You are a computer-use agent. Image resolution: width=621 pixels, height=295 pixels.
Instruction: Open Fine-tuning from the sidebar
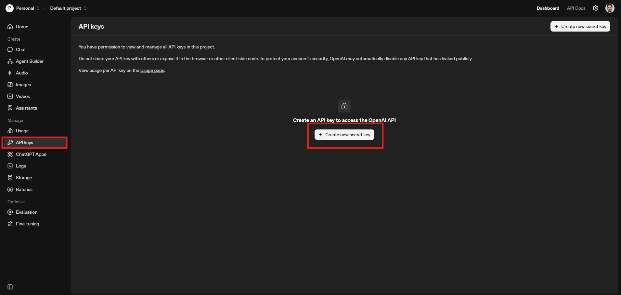[x=35, y=224]
